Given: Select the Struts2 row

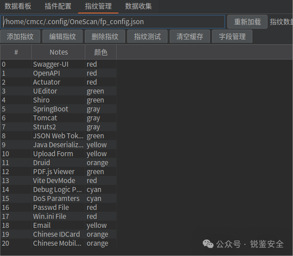Looking at the screenshot, I should pyautogui.click(x=59, y=127).
